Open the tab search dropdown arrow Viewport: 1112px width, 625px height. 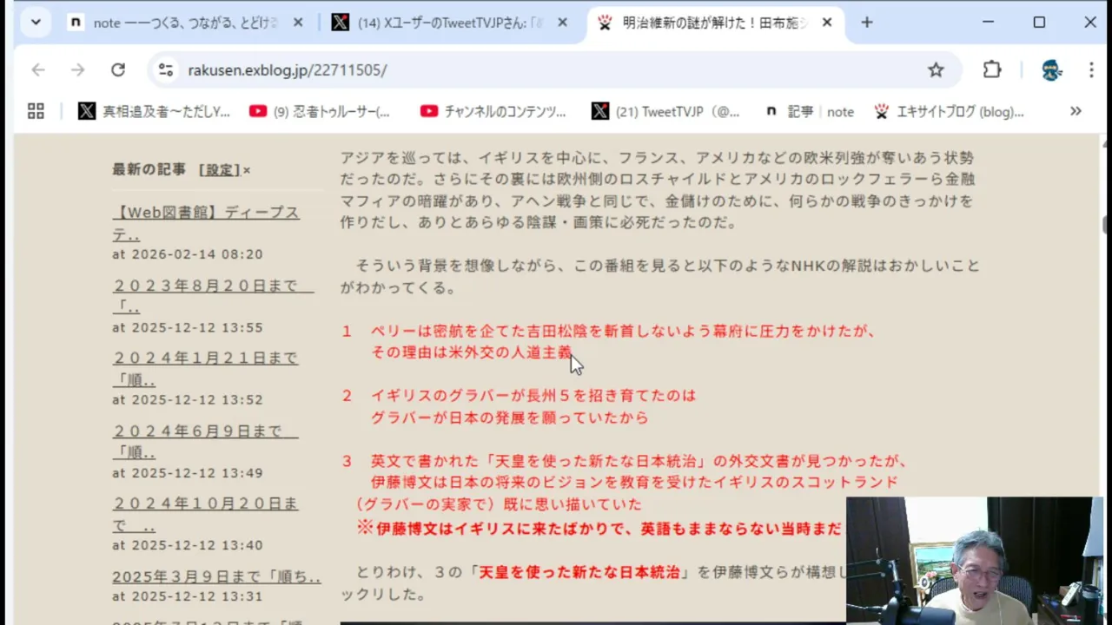click(36, 23)
